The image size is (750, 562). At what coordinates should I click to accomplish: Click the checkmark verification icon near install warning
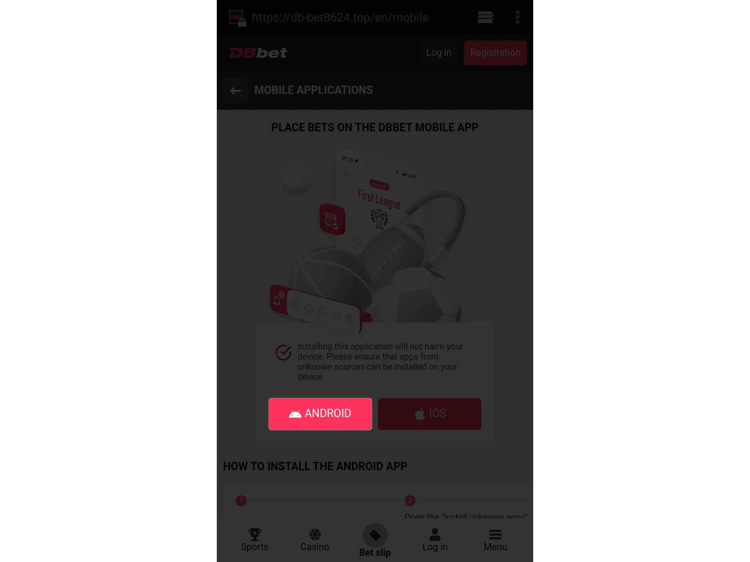[x=284, y=352]
